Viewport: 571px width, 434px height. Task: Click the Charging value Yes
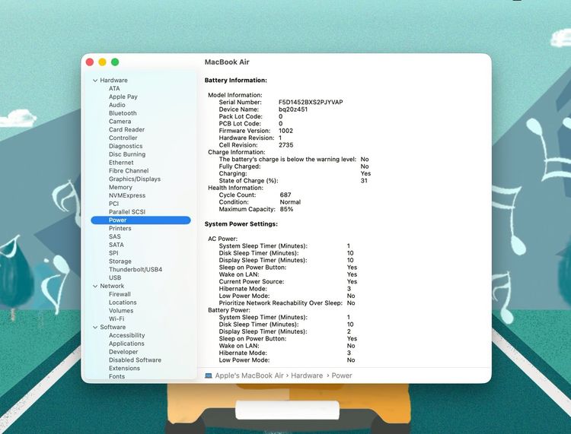(x=365, y=173)
